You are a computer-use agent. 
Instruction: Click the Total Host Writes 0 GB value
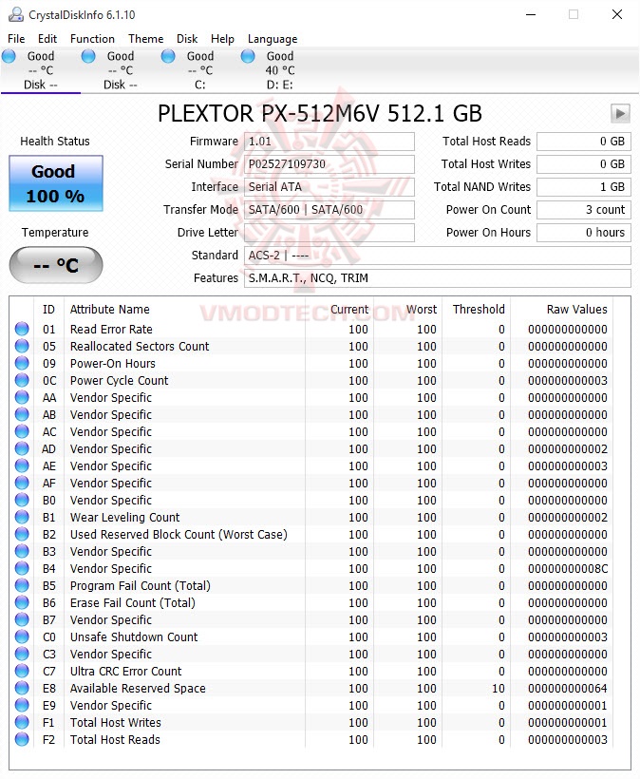click(x=584, y=164)
